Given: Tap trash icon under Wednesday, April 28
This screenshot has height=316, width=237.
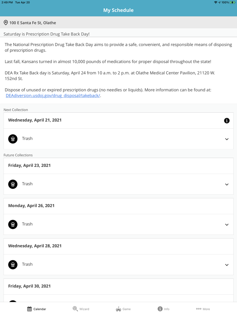Looking at the screenshot, I should (13, 265).
